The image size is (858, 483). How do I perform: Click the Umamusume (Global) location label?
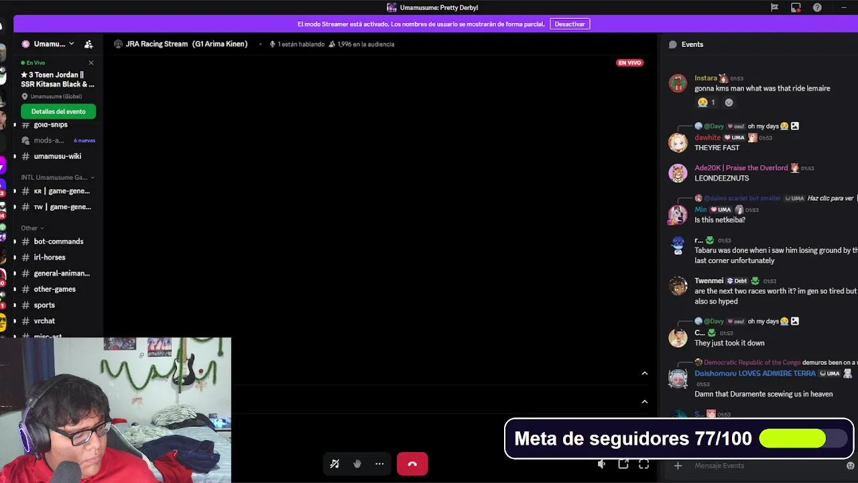click(x=56, y=97)
